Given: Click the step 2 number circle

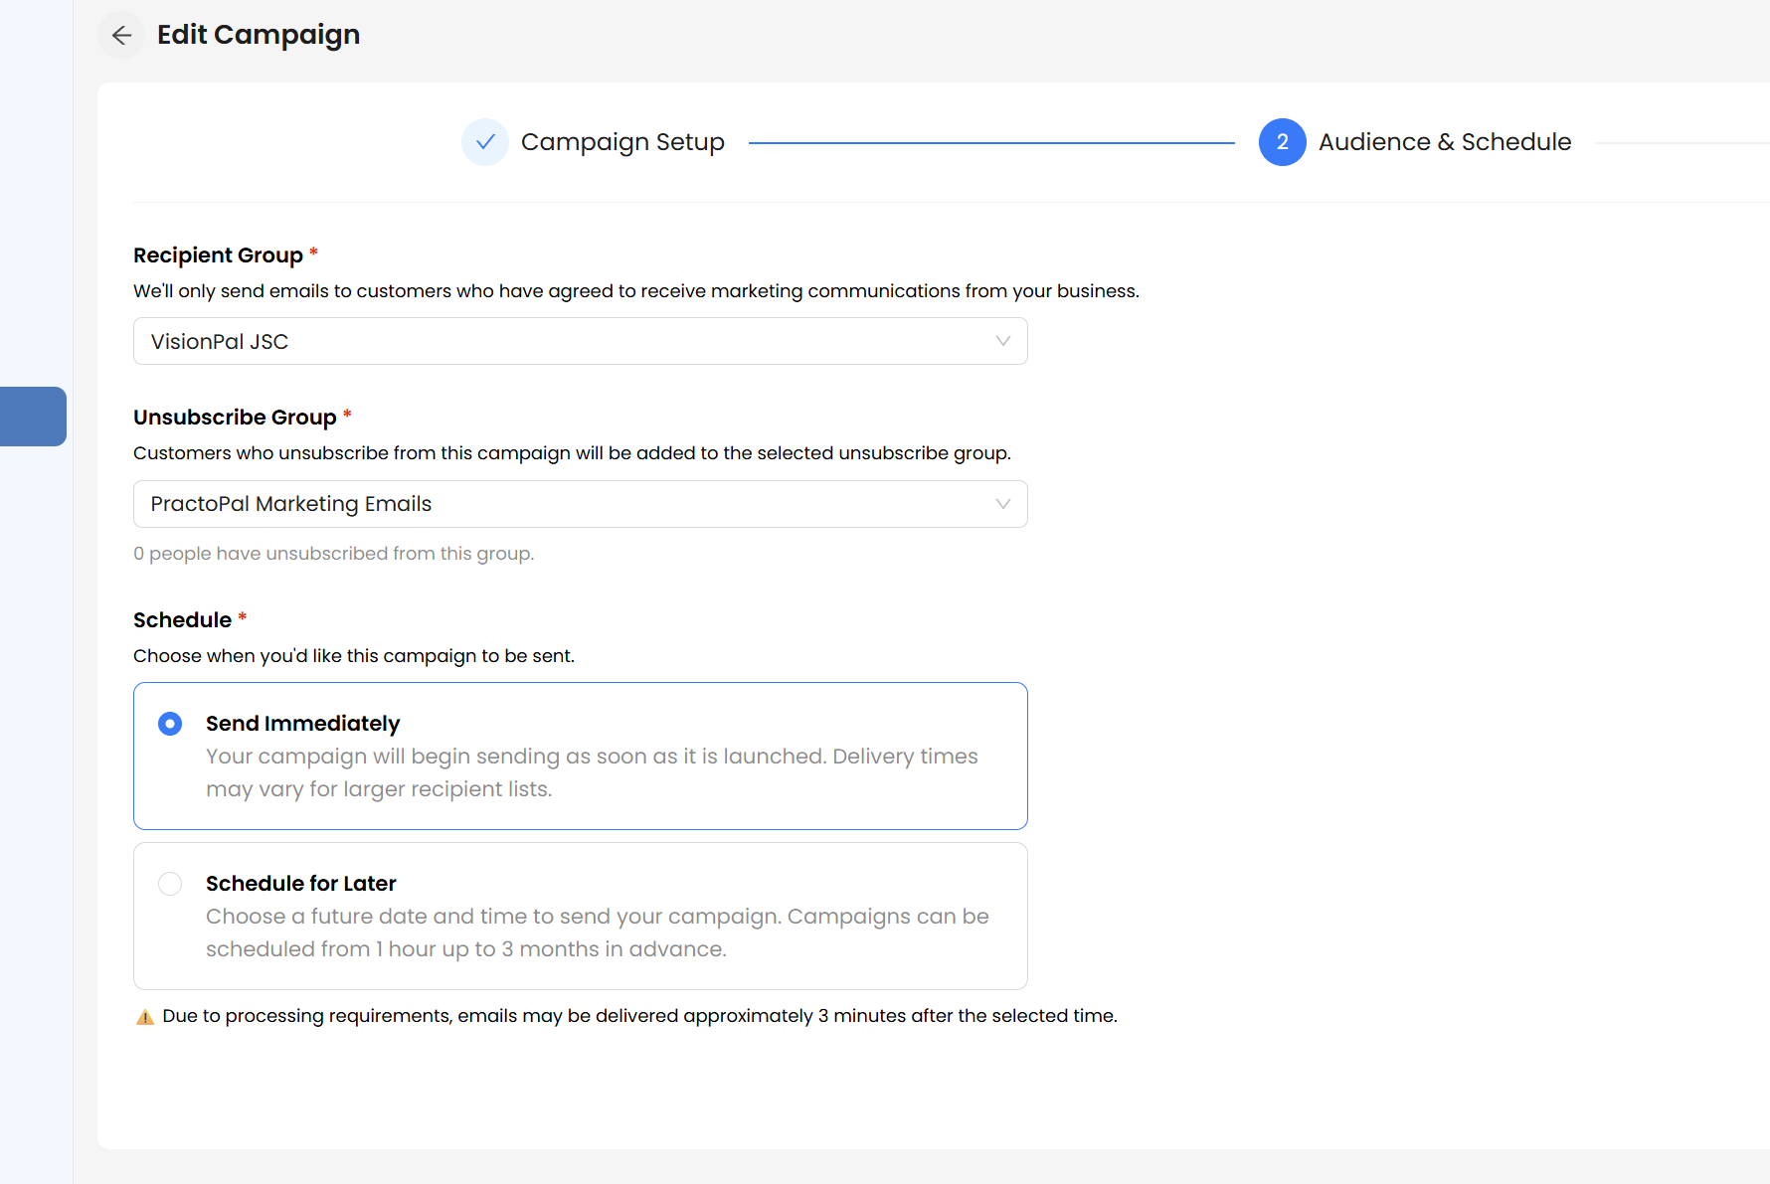Looking at the screenshot, I should (x=1283, y=142).
